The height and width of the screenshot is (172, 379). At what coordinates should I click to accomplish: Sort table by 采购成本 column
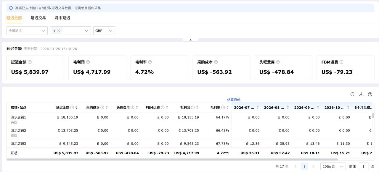click(x=107, y=108)
